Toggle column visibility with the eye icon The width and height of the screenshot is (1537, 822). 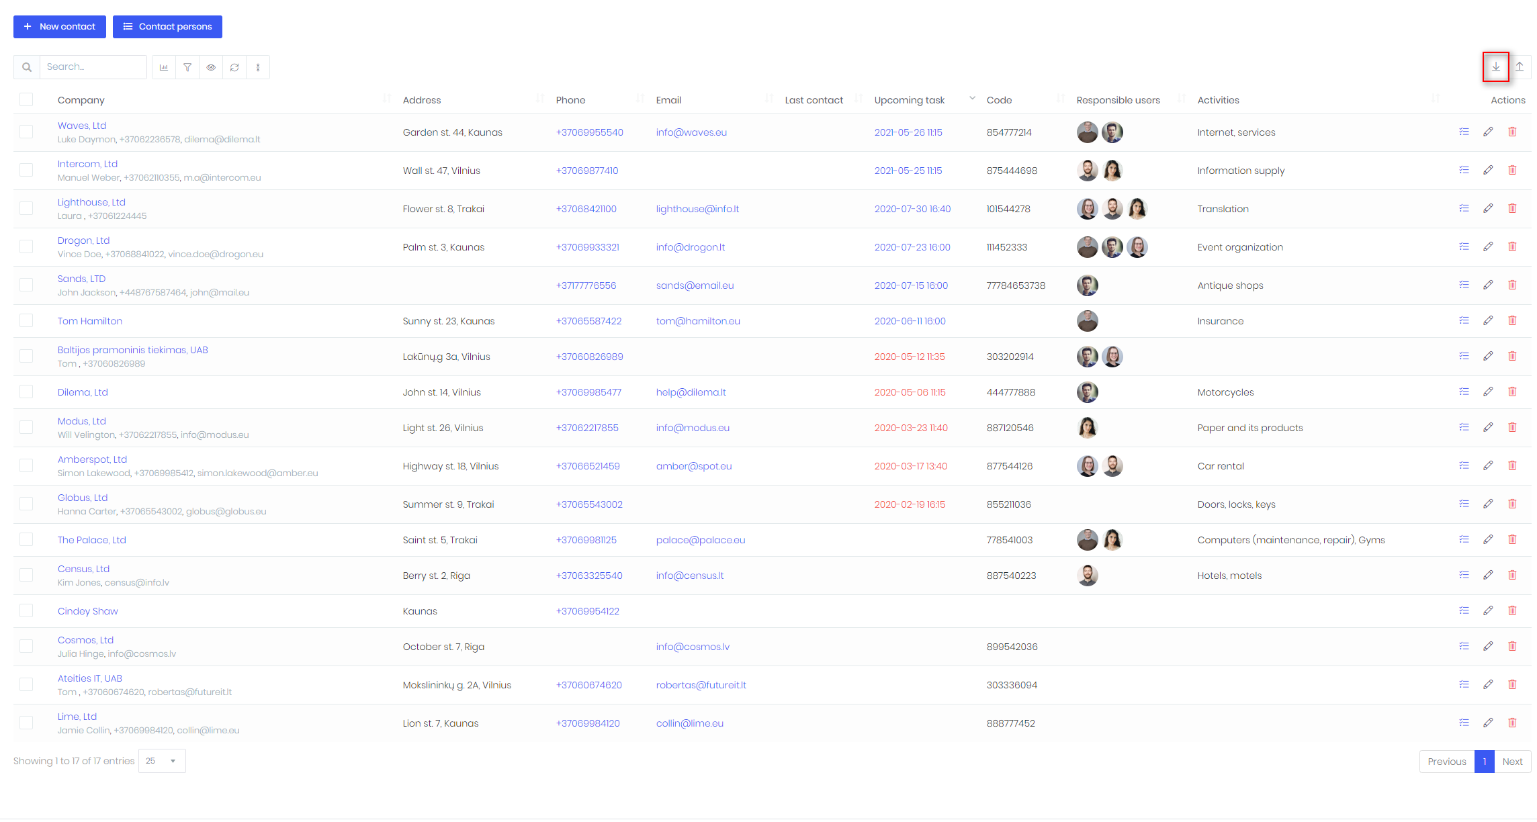click(211, 67)
